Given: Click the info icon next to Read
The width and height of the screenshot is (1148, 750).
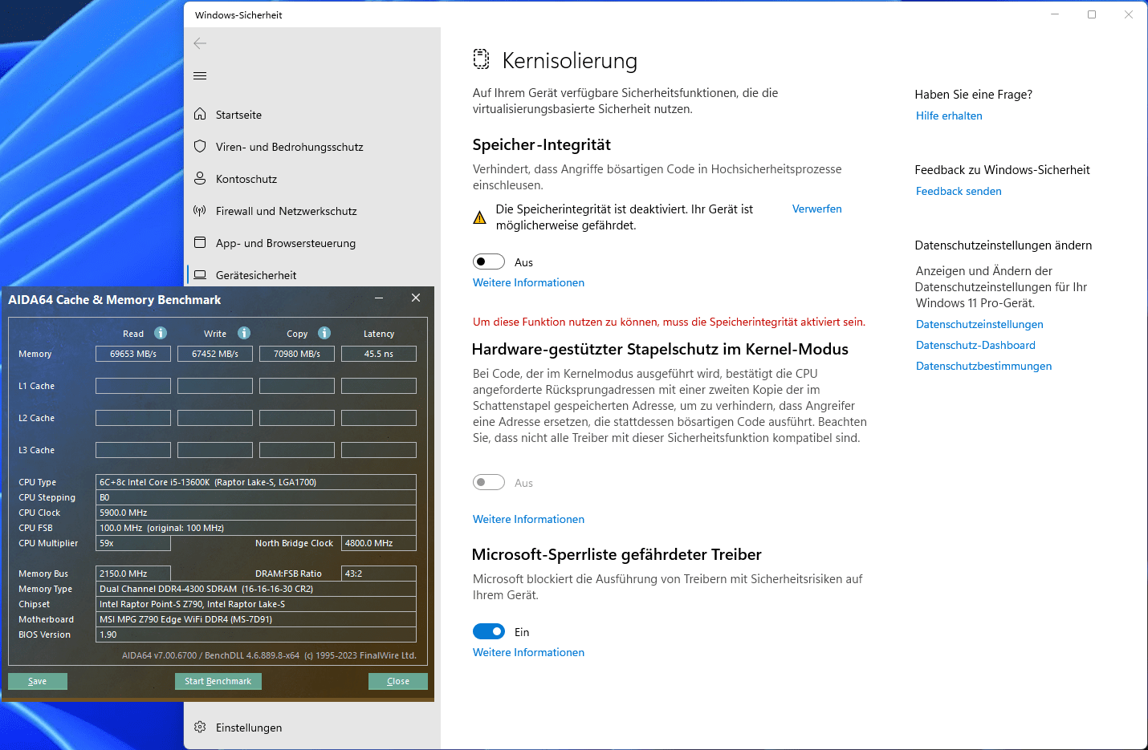Looking at the screenshot, I should pyautogui.click(x=161, y=333).
